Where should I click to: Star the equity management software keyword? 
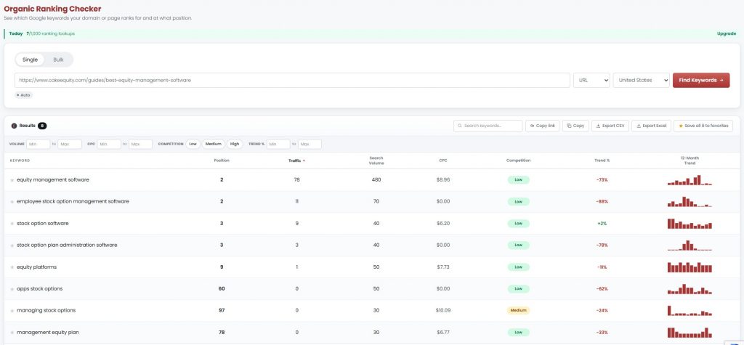coord(12,180)
